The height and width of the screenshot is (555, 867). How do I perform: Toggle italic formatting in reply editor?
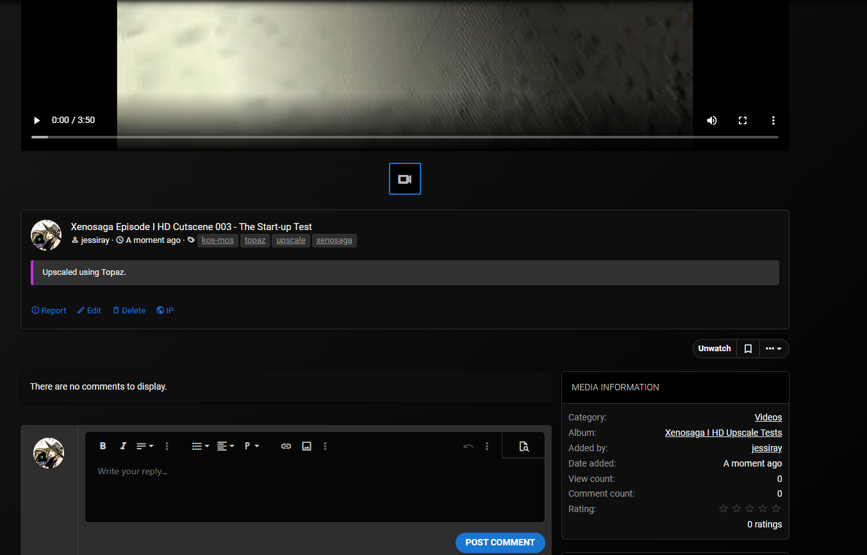123,446
